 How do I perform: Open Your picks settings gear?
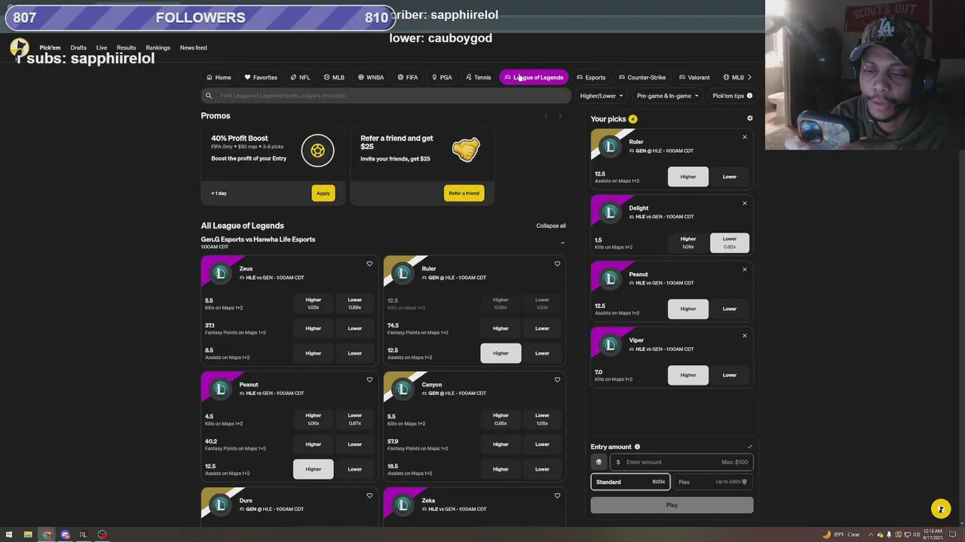pos(749,119)
